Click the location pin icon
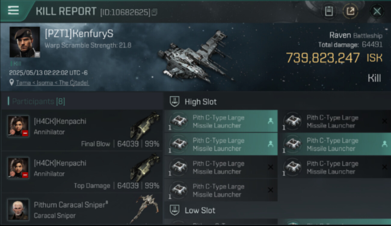Viewport: 391px width, 226px height. coord(11,82)
